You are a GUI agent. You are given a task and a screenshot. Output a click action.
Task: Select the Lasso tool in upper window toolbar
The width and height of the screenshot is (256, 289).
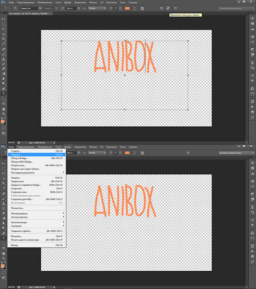(x=4, y=29)
